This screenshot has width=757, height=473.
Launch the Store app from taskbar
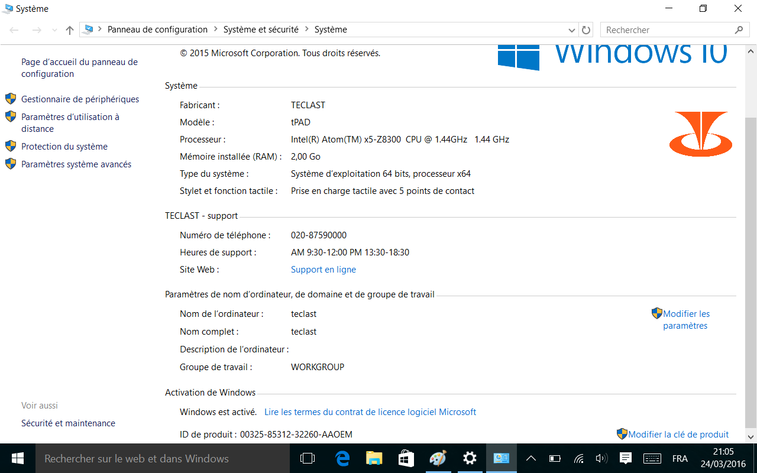406,458
